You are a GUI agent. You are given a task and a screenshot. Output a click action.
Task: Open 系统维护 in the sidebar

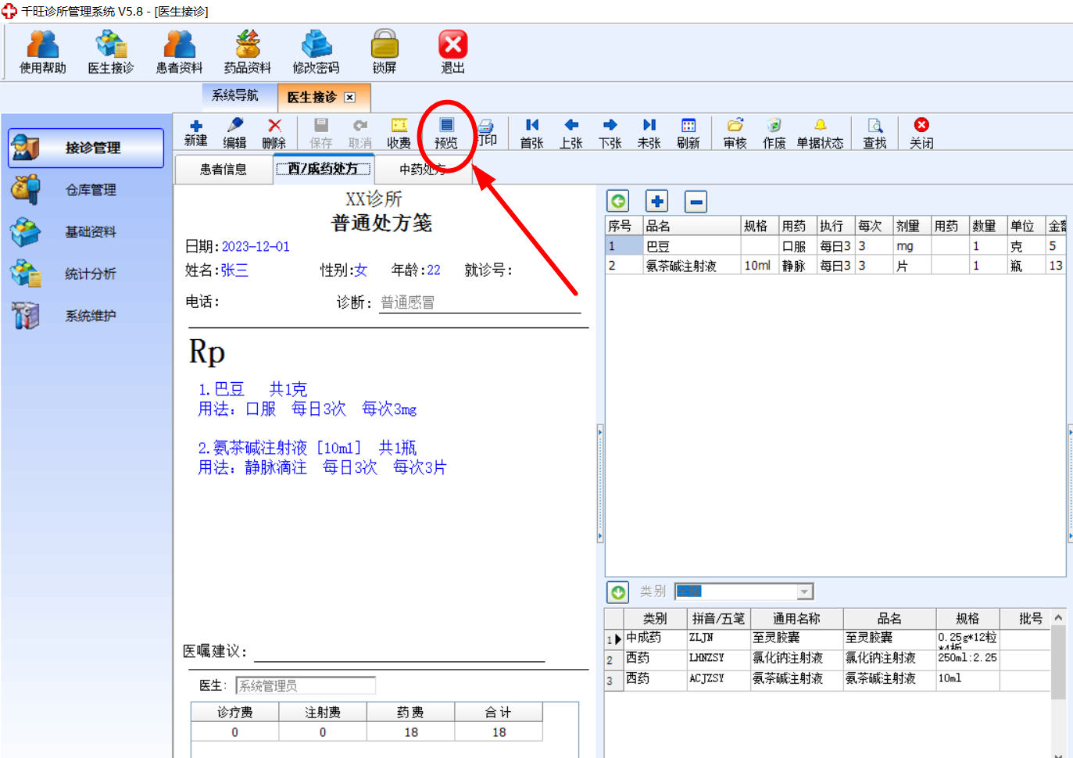coord(86,316)
